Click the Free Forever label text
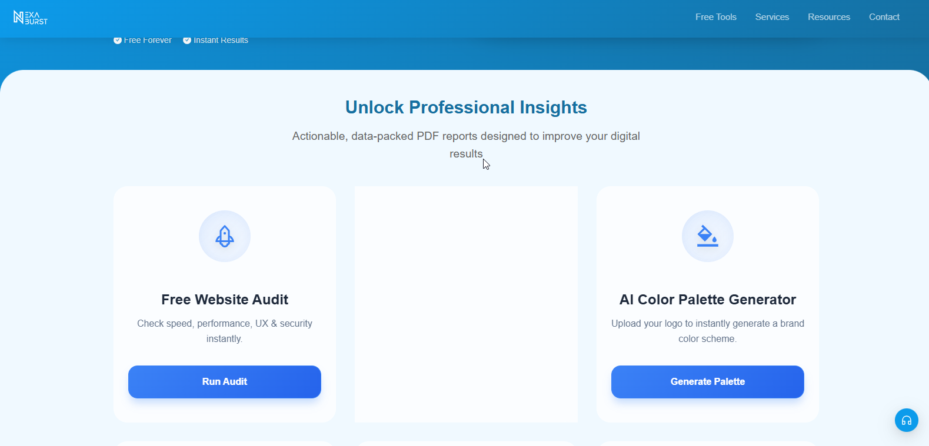The width and height of the screenshot is (929, 446). (x=148, y=40)
